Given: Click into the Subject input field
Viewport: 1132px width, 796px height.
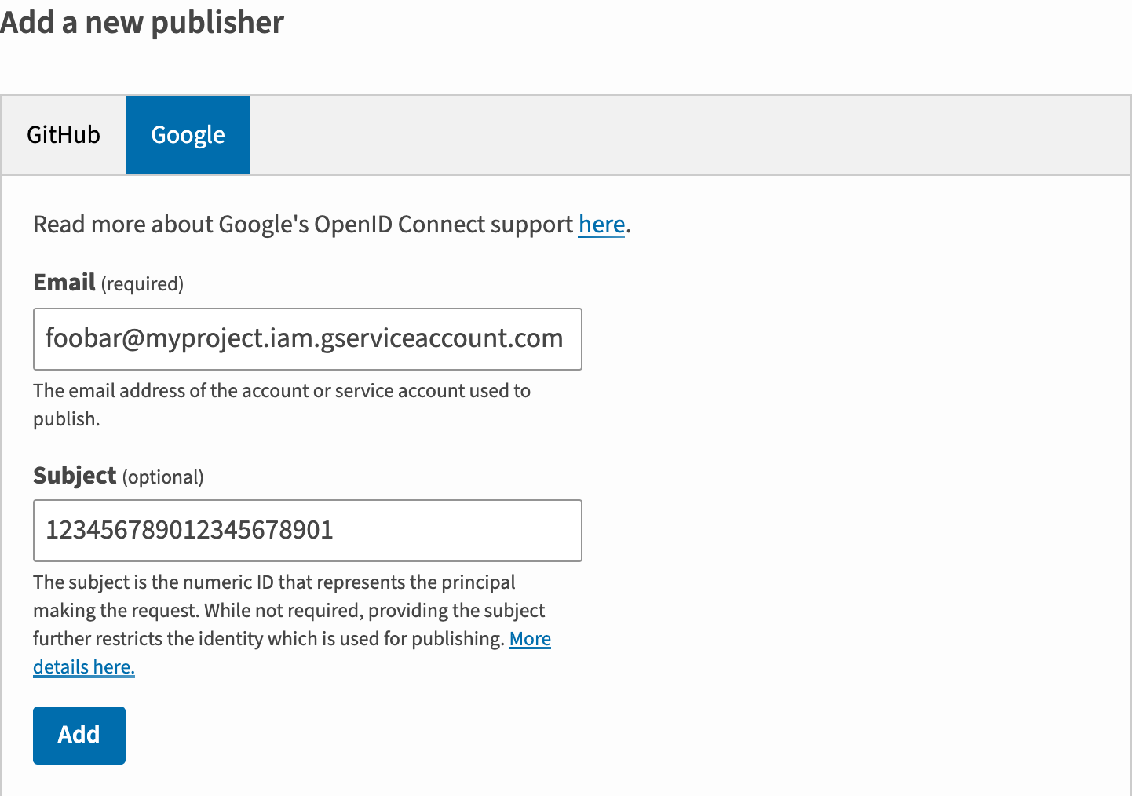Looking at the screenshot, I should click(x=308, y=531).
